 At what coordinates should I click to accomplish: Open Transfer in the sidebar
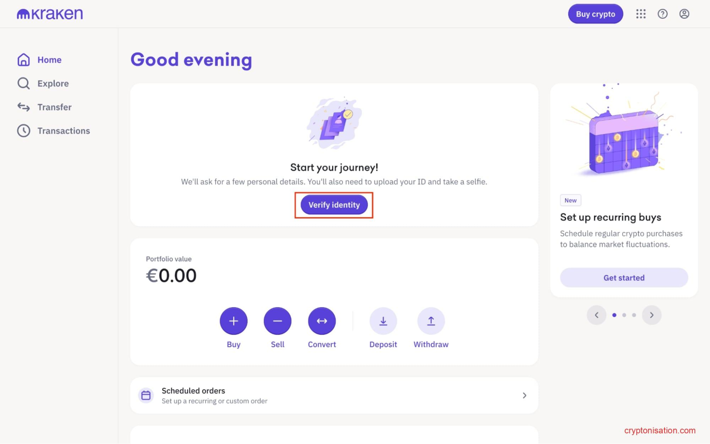(x=54, y=107)
